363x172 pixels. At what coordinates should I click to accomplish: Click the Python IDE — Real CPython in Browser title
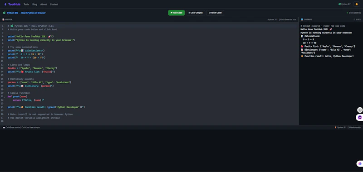pyautogui.click(x=26, y=13)
